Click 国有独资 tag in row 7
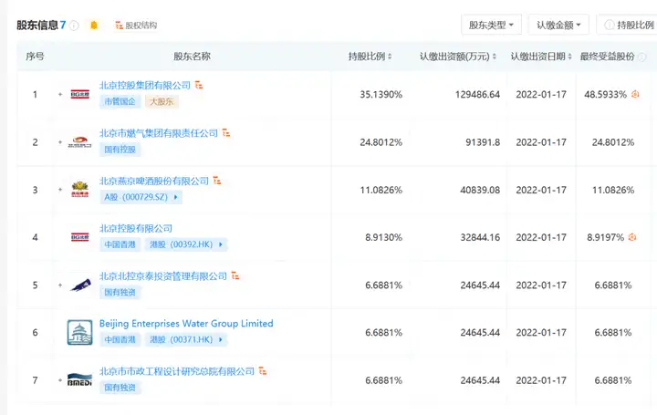 point(120,388)
